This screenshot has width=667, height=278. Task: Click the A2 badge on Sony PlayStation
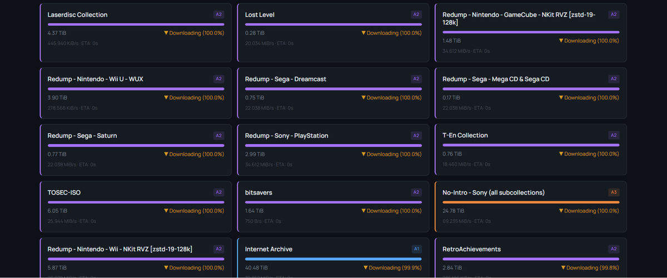tap(416, 136)
